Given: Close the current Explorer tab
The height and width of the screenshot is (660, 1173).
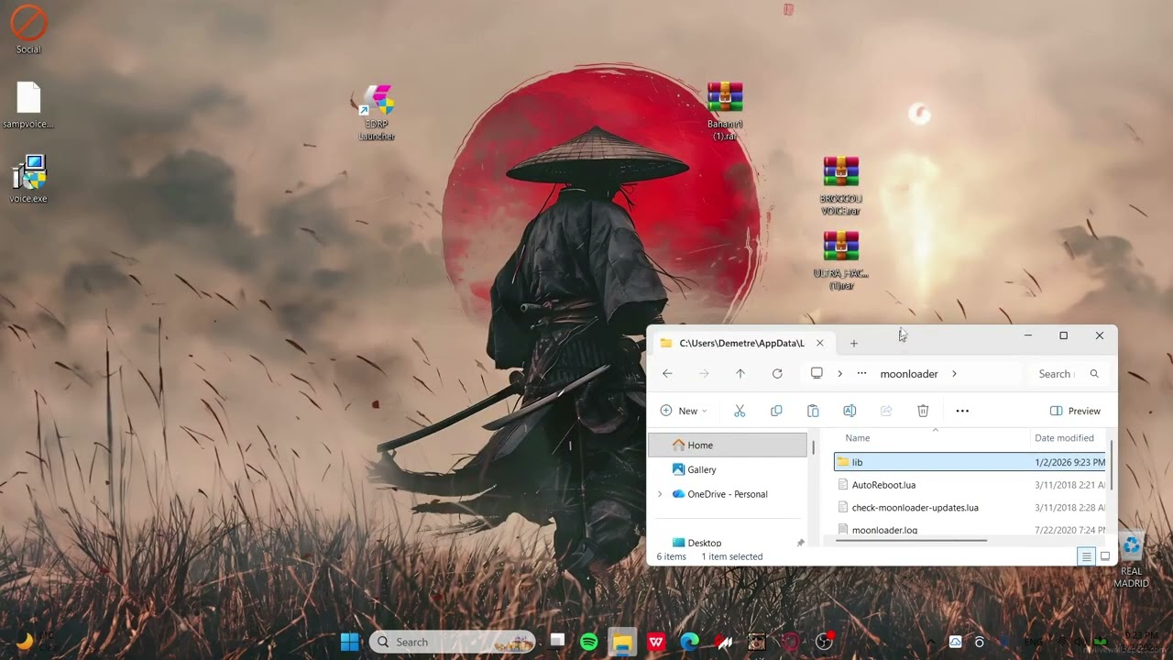Looking at the screenshot, I should pos(820,343).
